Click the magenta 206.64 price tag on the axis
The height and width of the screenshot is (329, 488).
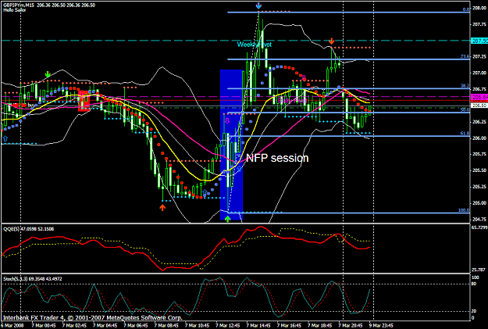coord(479,98)
